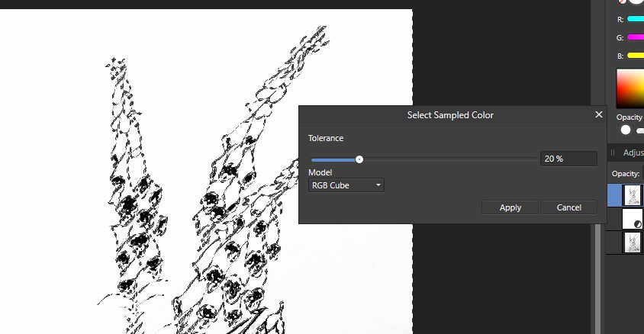Close the Select Sampled Color dialog
Image resolution: width=644 pixels, height=334 pixels.
[599, 114]
